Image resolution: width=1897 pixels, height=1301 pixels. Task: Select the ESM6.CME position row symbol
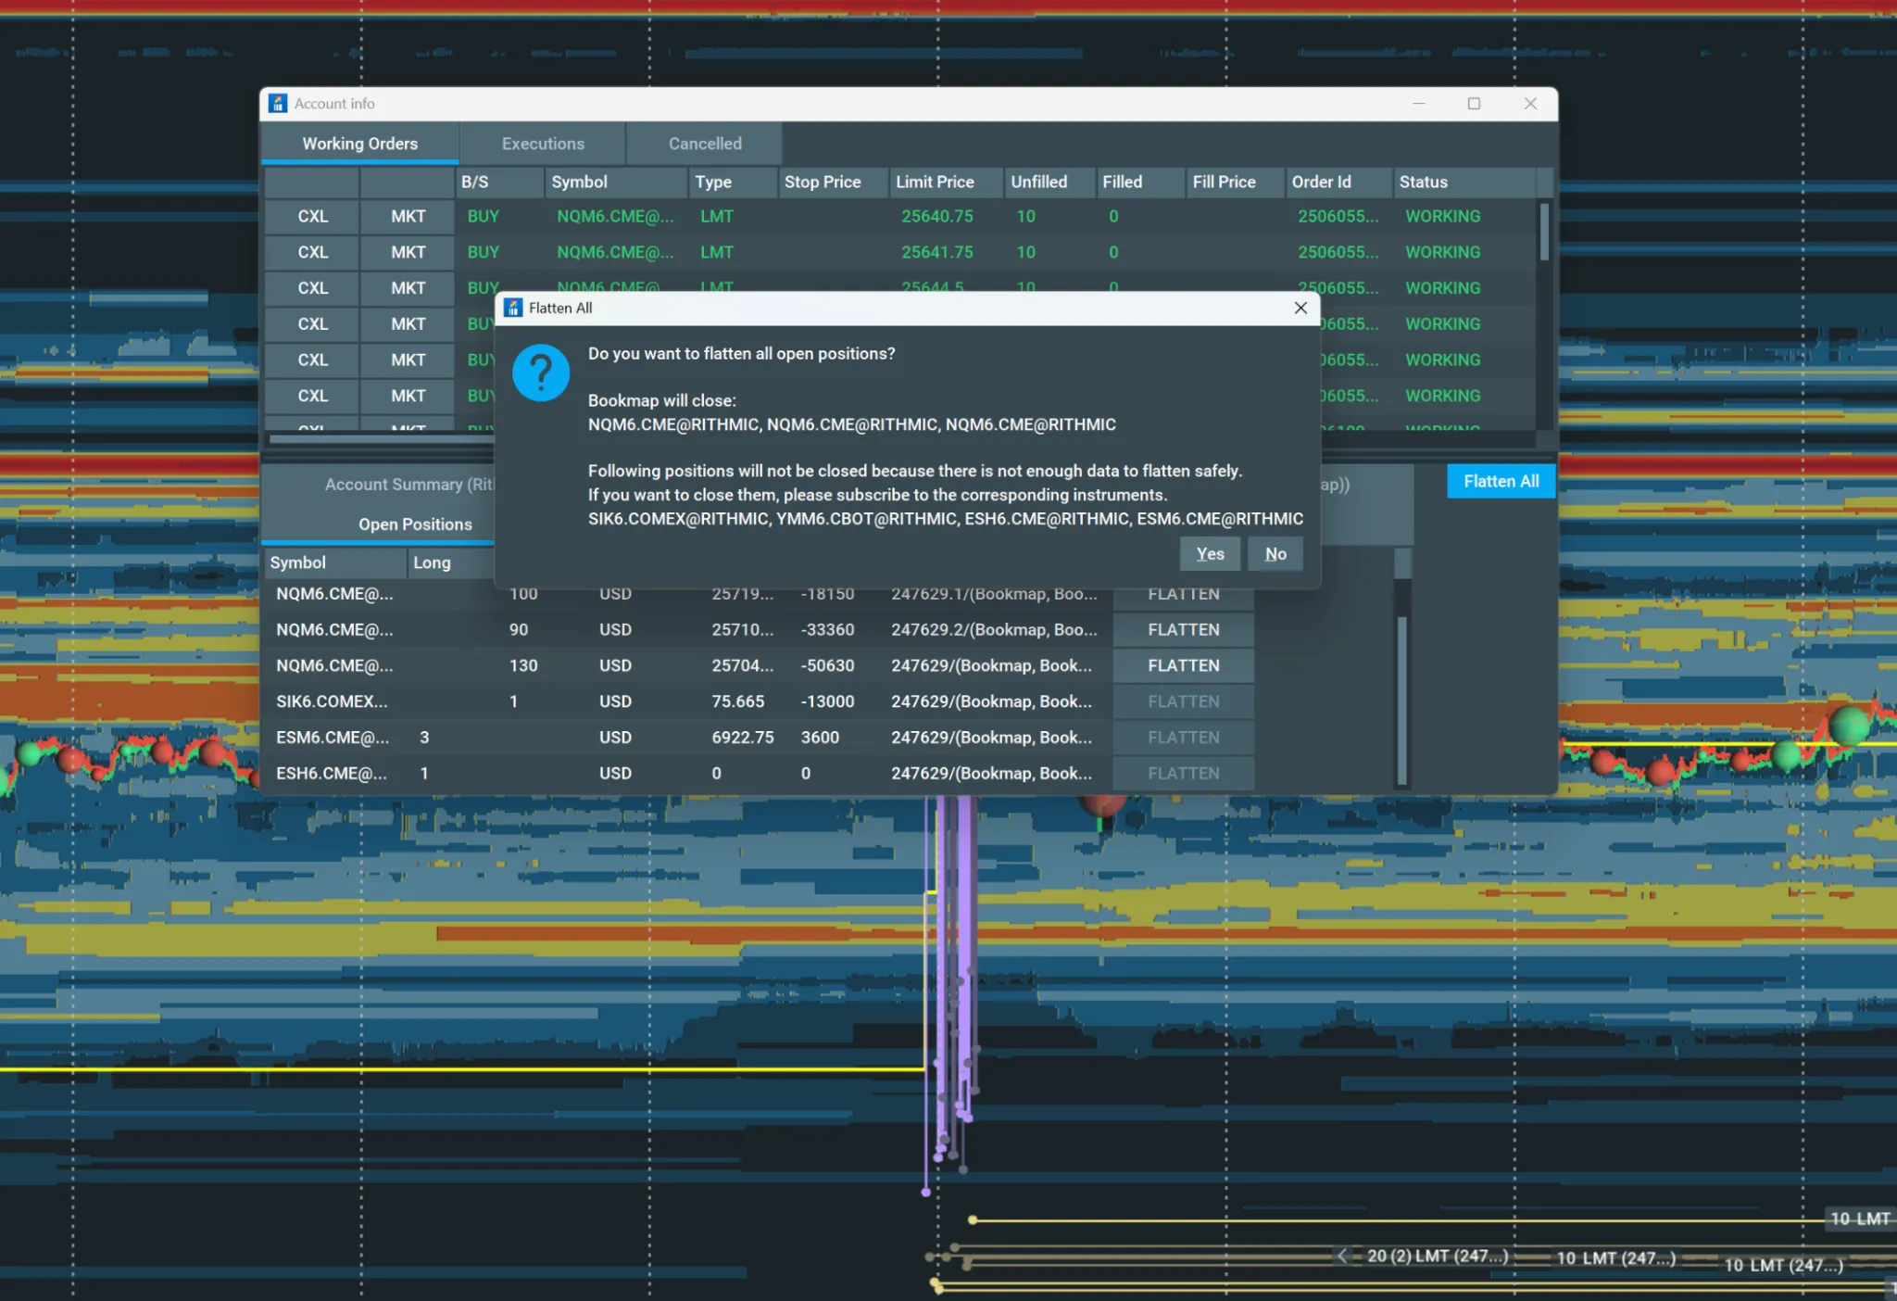333,738
